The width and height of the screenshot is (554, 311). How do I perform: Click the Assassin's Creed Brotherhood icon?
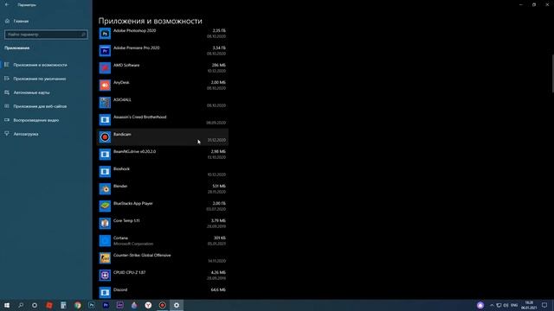pyautogui.click(x=105, y=120)
